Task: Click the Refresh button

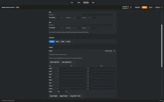Action: point(137,7)
